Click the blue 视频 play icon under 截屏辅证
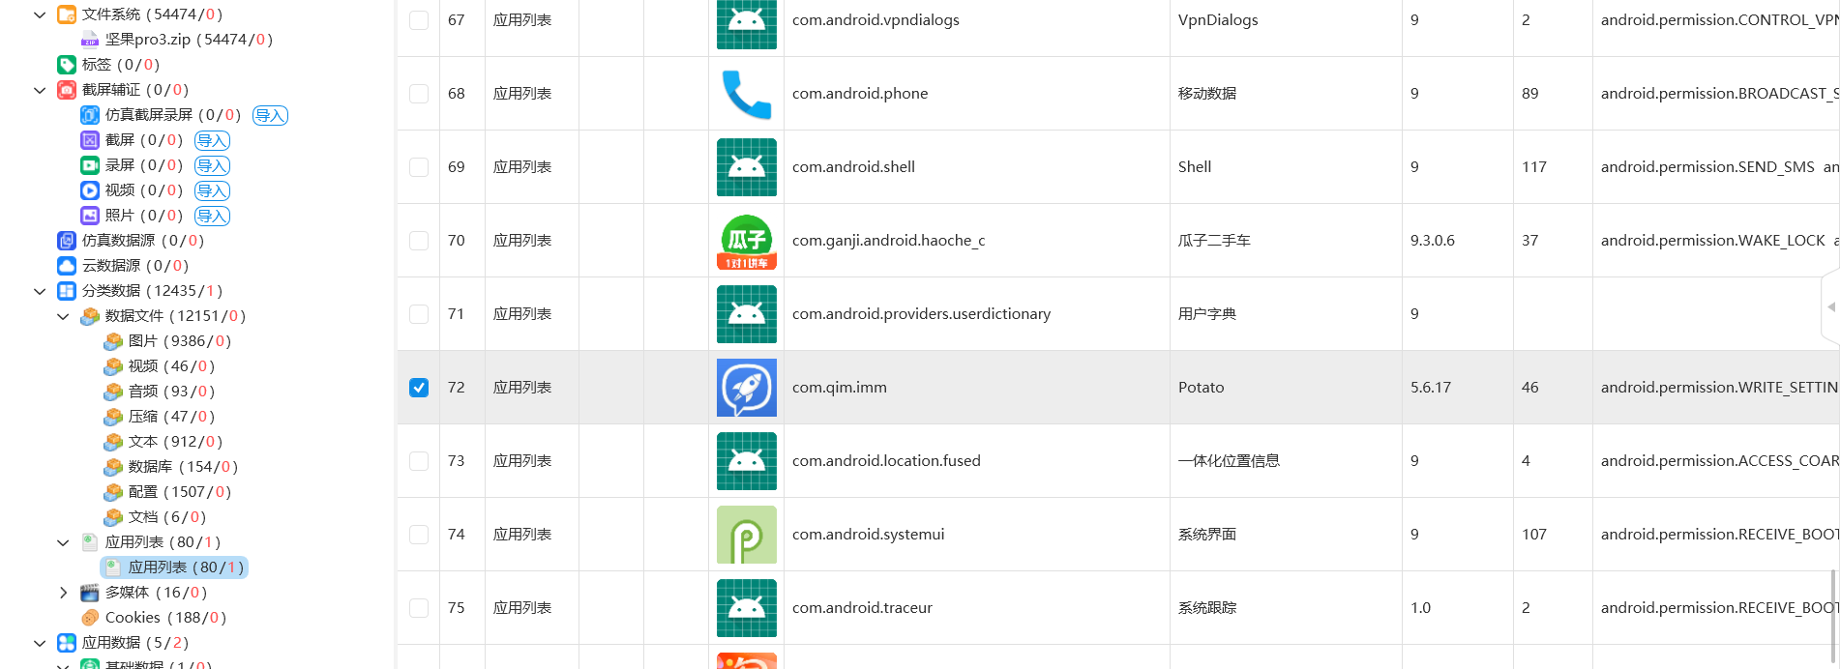This screenshot has height=669, width=1840. [90, 190]
